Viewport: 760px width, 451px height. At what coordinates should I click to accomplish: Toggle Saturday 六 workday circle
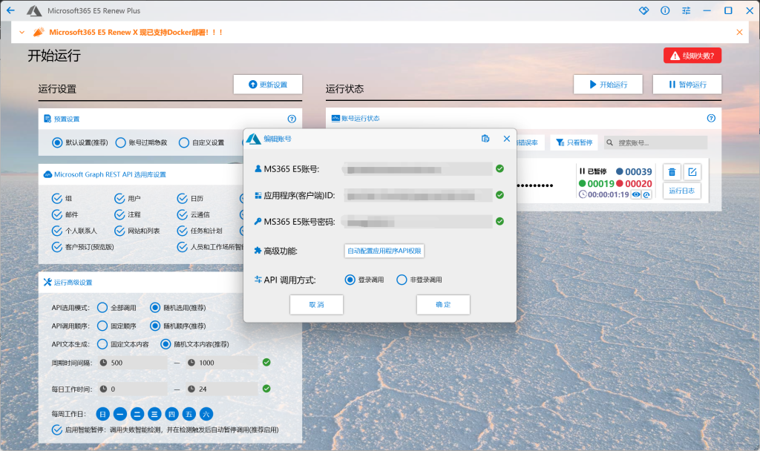[x=206, y=414]
